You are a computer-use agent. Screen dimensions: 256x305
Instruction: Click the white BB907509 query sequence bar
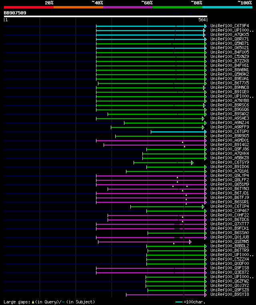point(106,16)
